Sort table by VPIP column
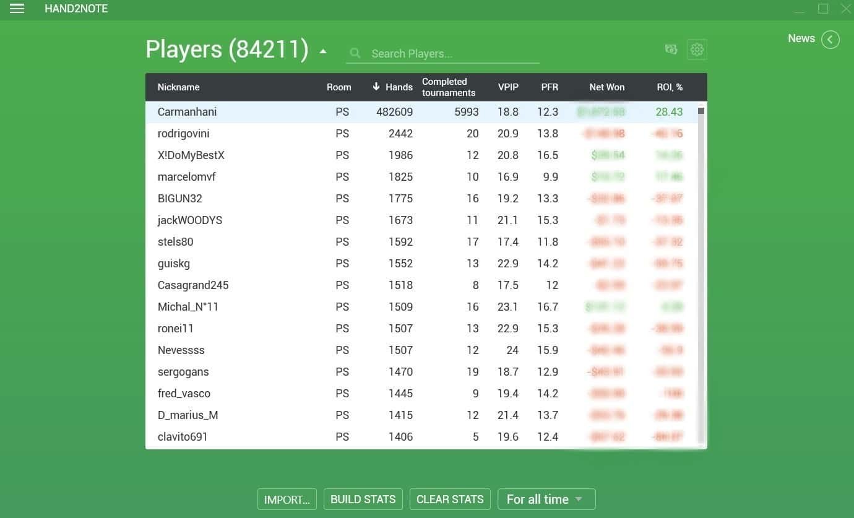854x518 pixels. click(x=508, y=87)
